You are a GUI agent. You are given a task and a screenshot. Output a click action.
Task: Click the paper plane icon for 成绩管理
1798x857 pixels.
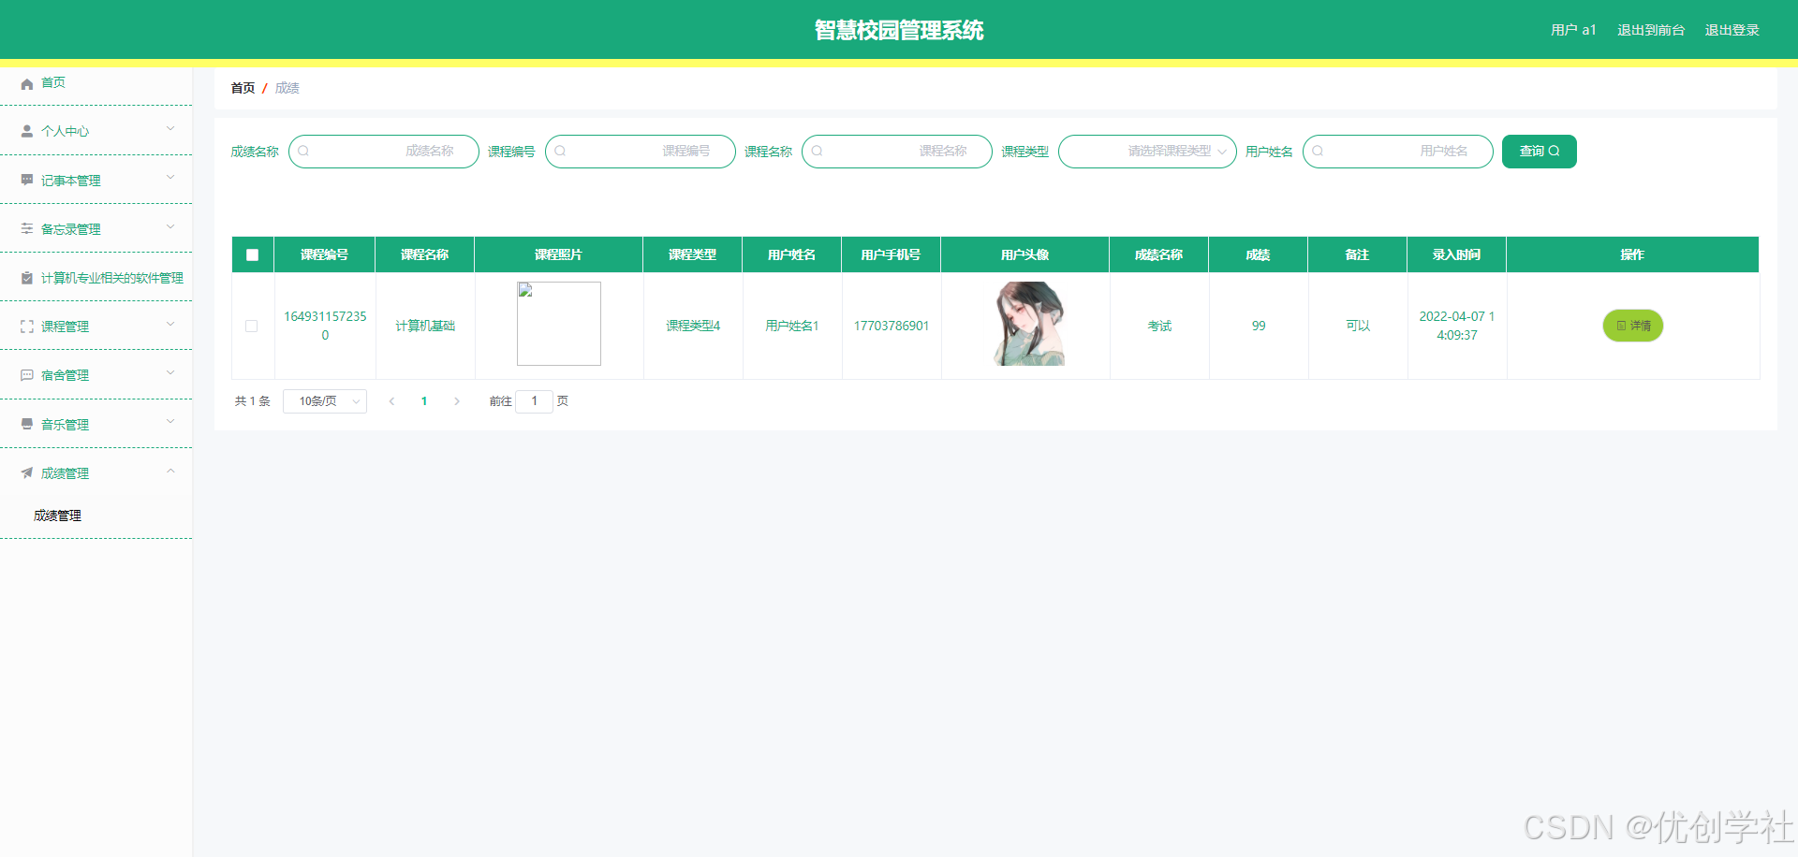click(27, 472)
